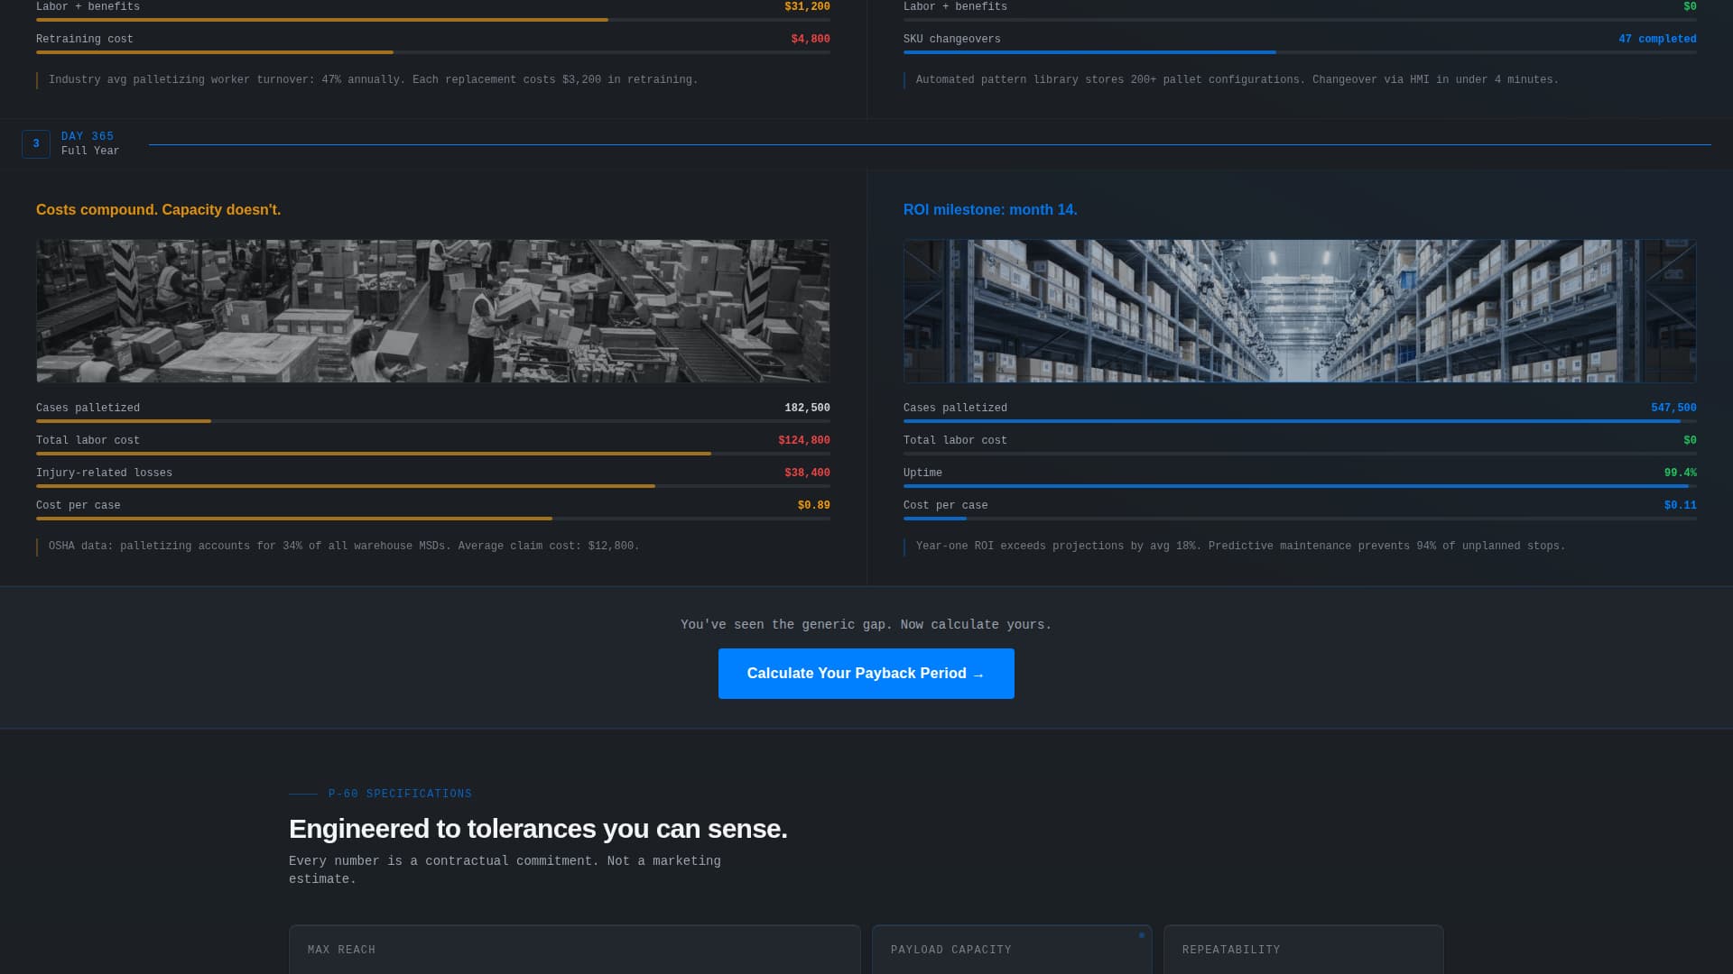Select step 3 "DAY 365" marker badge

pyautogui.click(x=36, y=143)
